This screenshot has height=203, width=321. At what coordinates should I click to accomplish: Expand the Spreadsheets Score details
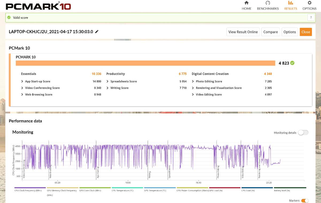click(x=108, y=81)
